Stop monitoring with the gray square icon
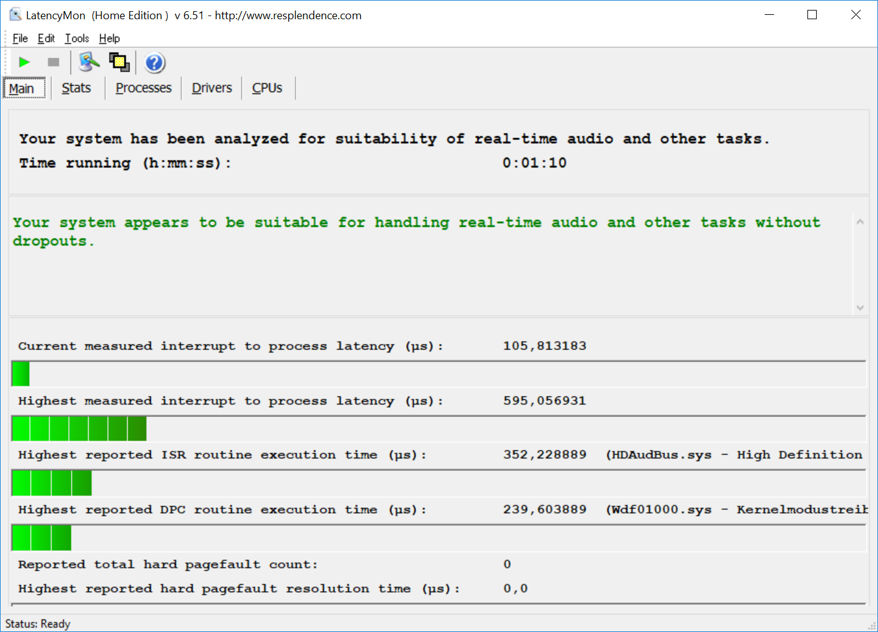Viewport: 878px width, 632px height. 53,62
